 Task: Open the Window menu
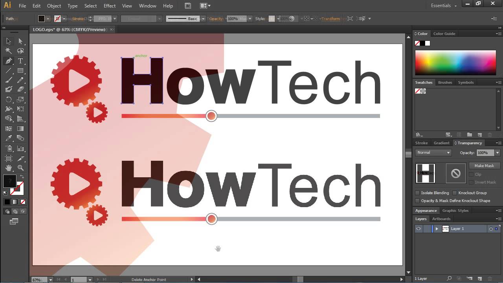point(148,6)
